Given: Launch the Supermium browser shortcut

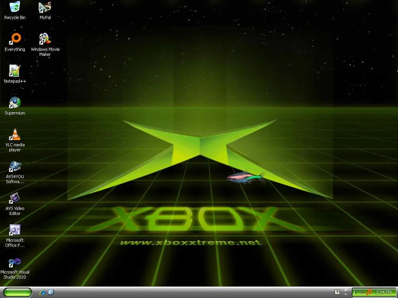Looking at the screenshot, I should pos(15,106).
